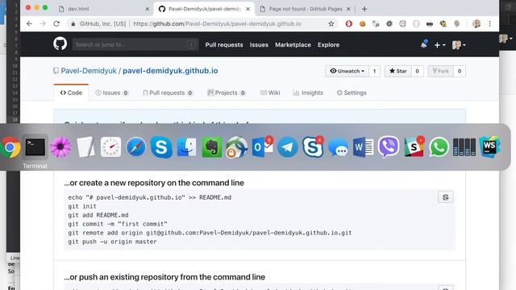Click the mask-shaped extension icon
Screen dimensions: 516x290
pos(430,23)
